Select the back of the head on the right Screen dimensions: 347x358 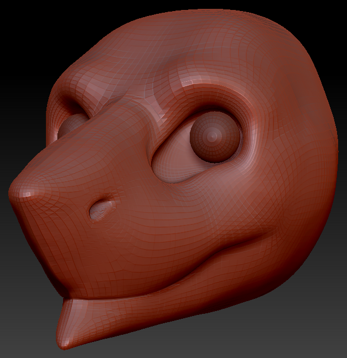[x=310, y=138]
